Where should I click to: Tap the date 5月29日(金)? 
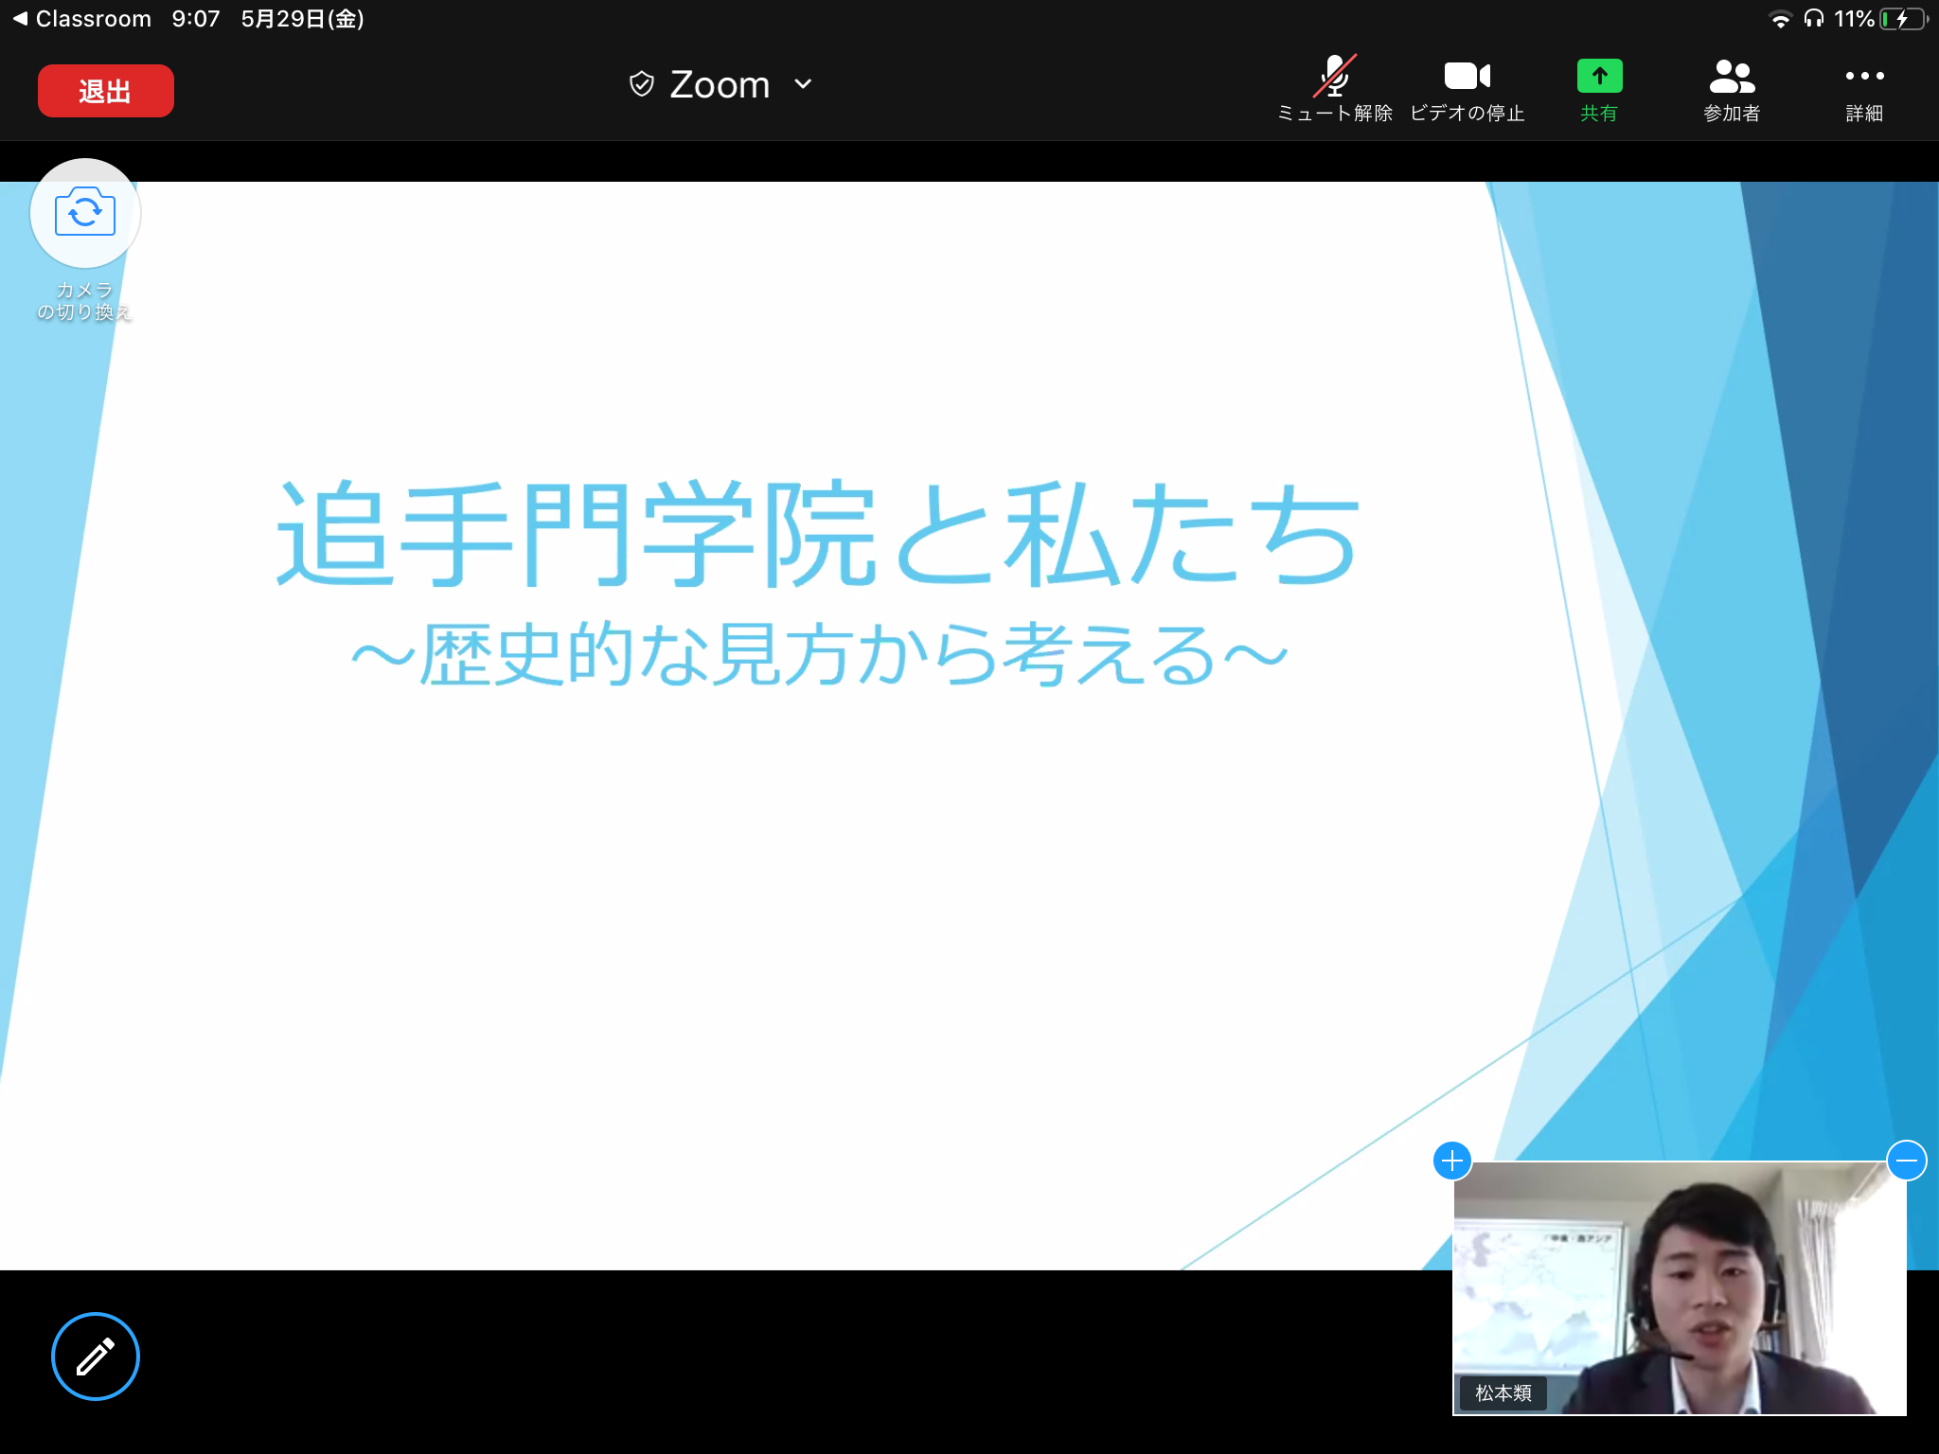(303, 19)
